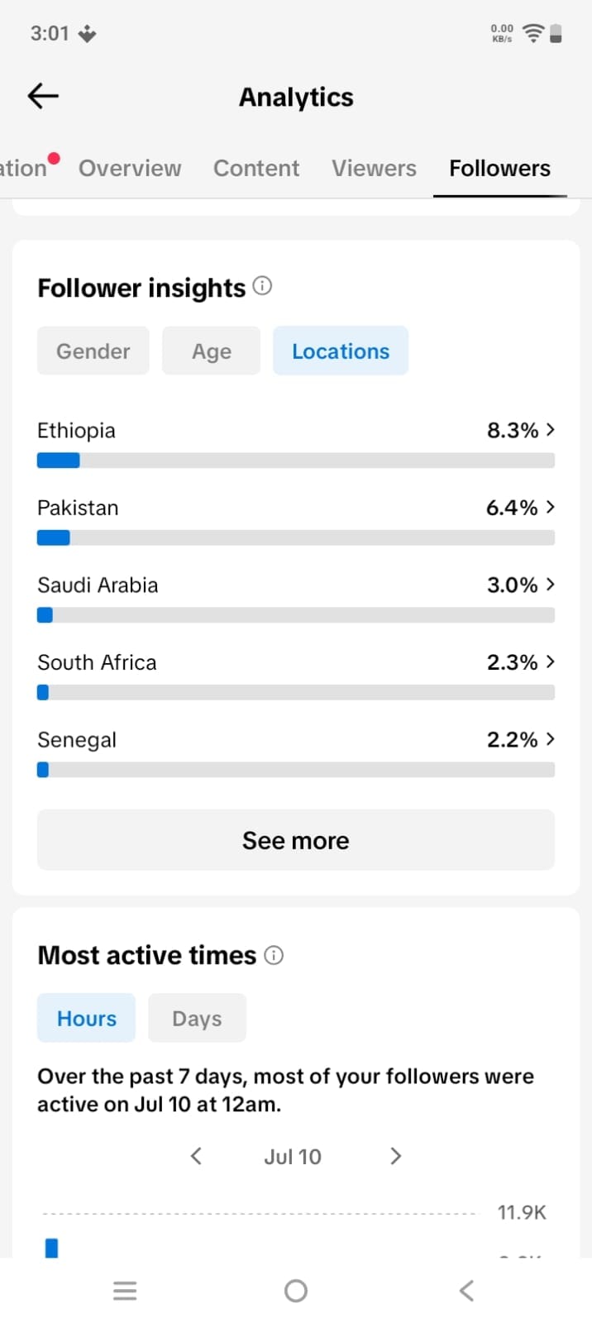
Task: Open the Most active times info icon
Action: pyautogui.click(x=274, y=955)
